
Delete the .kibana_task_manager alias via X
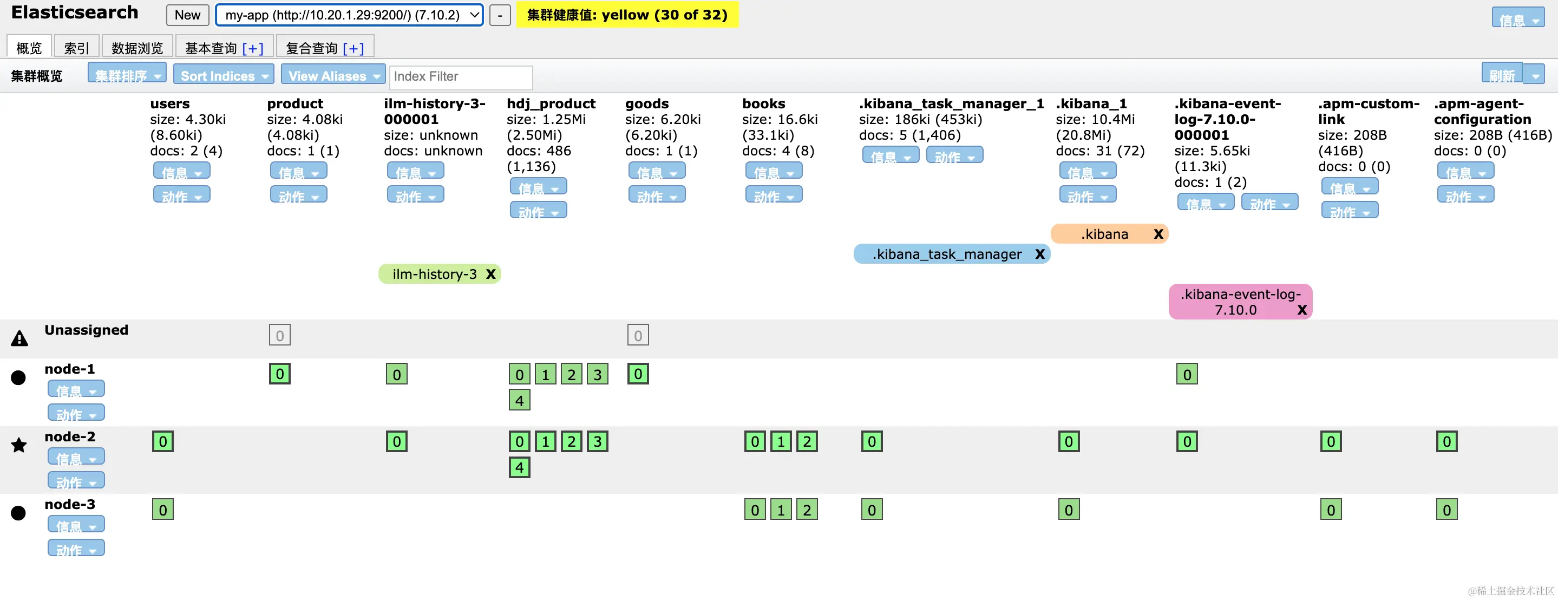(1040, 254)
